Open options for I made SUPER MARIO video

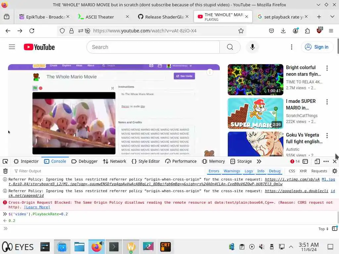327,102
